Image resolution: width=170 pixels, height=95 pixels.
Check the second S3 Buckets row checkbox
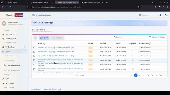34,52
